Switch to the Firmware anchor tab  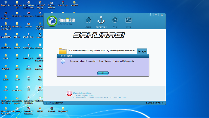pyautogui.click(x=101, y=22)
